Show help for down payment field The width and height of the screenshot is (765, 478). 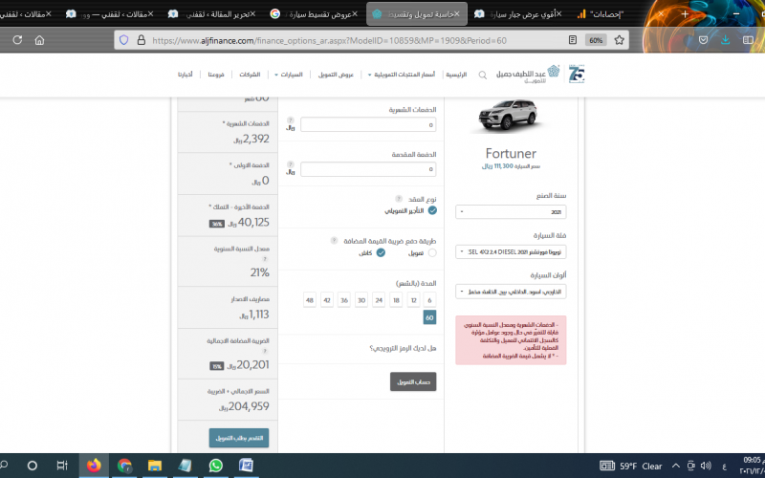291,164
